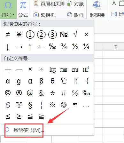The image size is (124, 143).
Task: Insert the ￥ custom yen symbol
Action: pyautogui.click(x=19, y=105)
